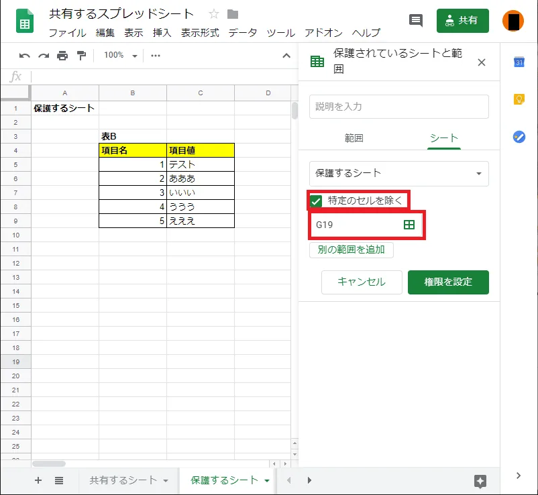Click cell A1 保護するシート text

tap(64, 108)
